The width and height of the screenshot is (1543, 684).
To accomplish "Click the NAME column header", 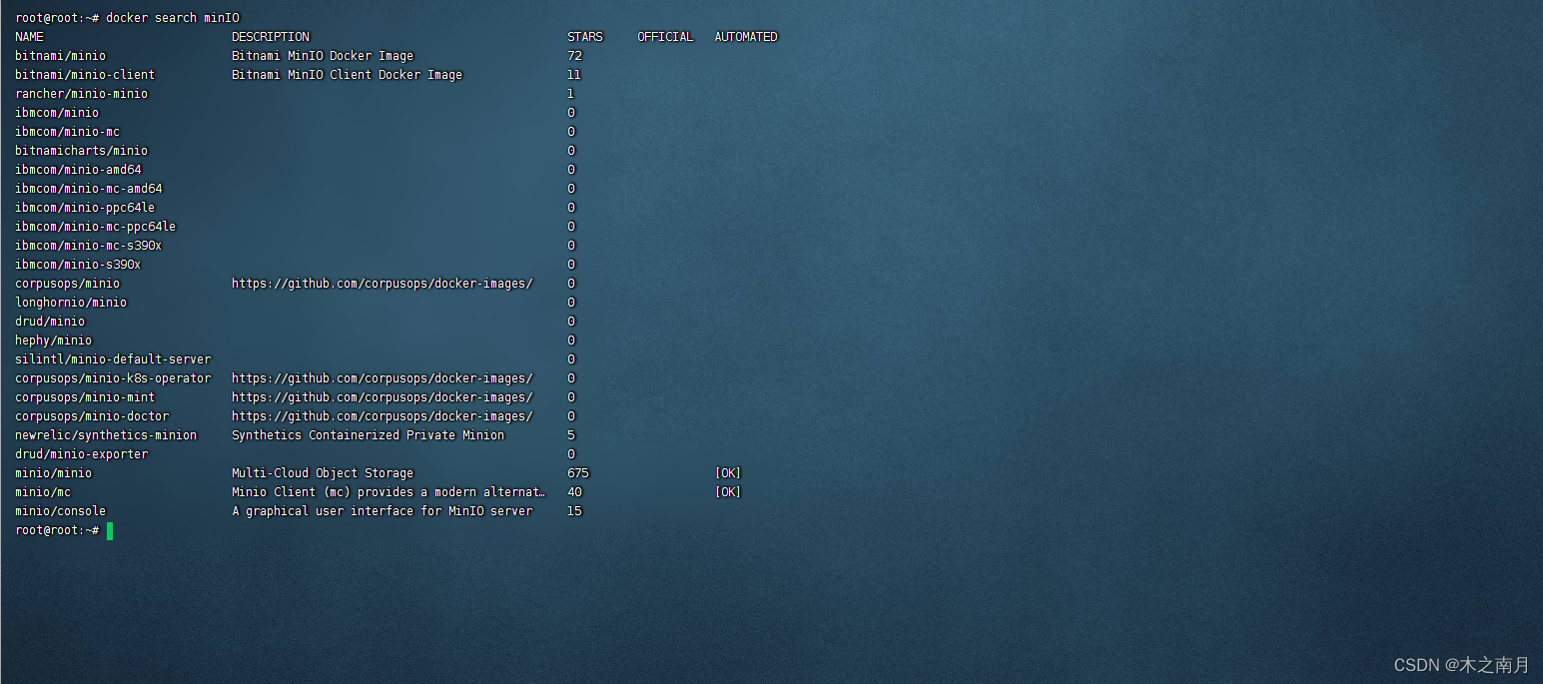I will pos(29,37).
